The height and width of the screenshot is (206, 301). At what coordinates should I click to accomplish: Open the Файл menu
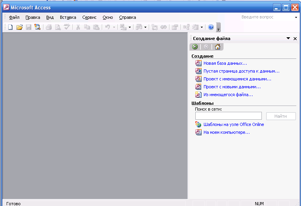pyautogui.click(x=14, y=17)
